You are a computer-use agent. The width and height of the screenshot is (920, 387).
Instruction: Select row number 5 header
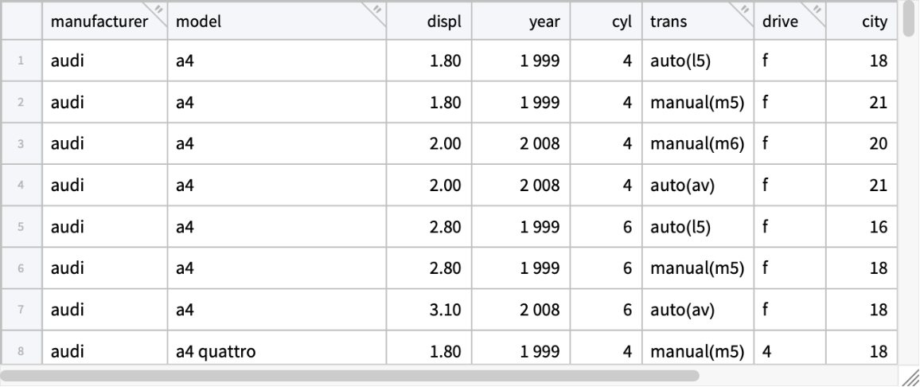pyautogui.click(x=21, y=226)
